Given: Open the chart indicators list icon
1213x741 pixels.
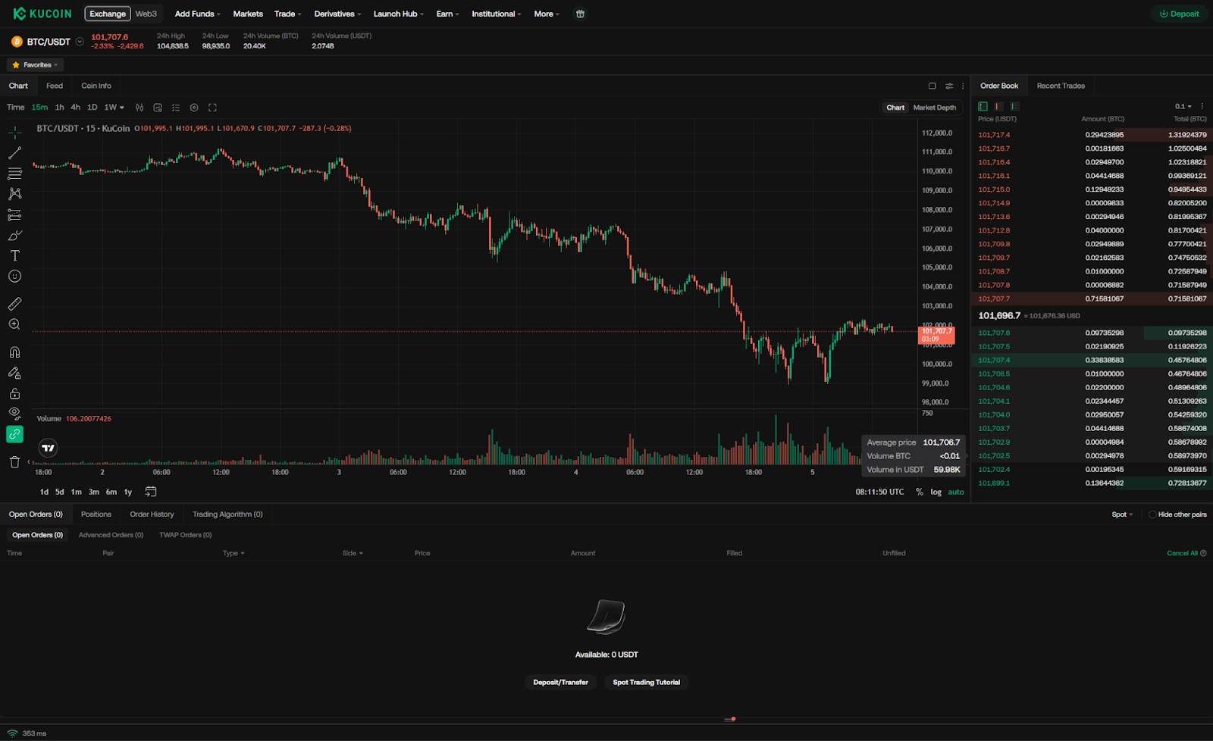Looking at the screenshot, I should pos(176,107).
